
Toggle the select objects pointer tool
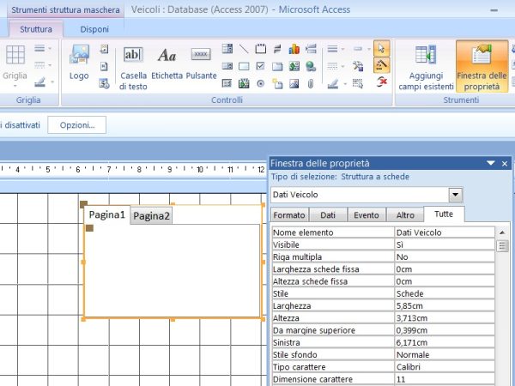[382, 49]
